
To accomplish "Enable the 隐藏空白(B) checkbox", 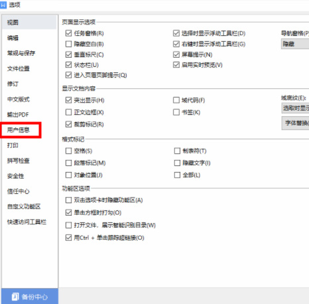I will [x=68, y=44].
